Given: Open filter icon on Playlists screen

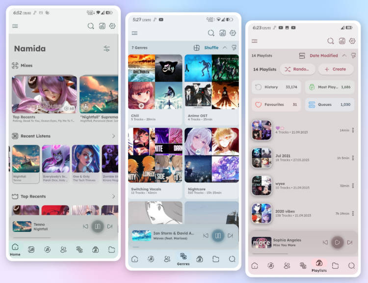Looking at the screenshot, I should [353, 56].
